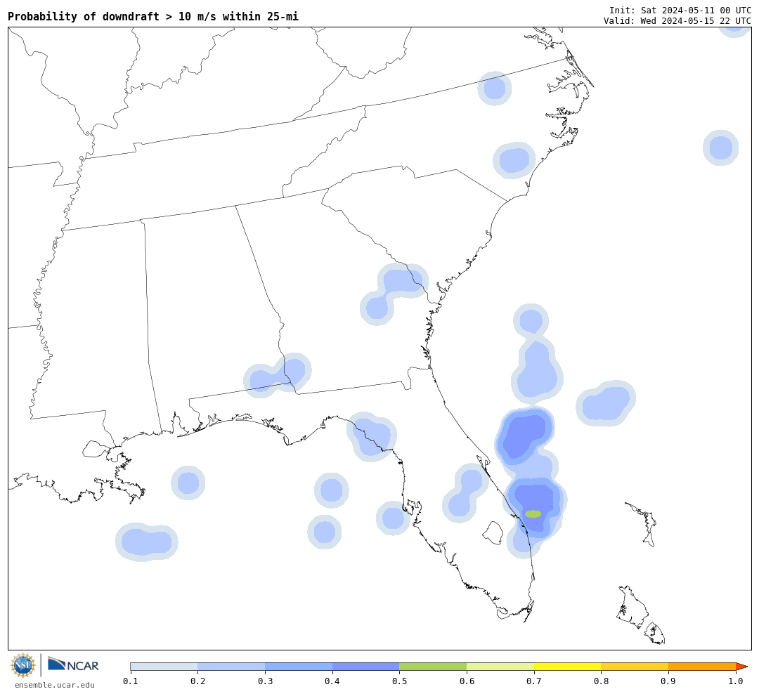Click the NSF logo
Image resolution: width=759 pixels, height=694 pixels.
(x=23, y=665)
